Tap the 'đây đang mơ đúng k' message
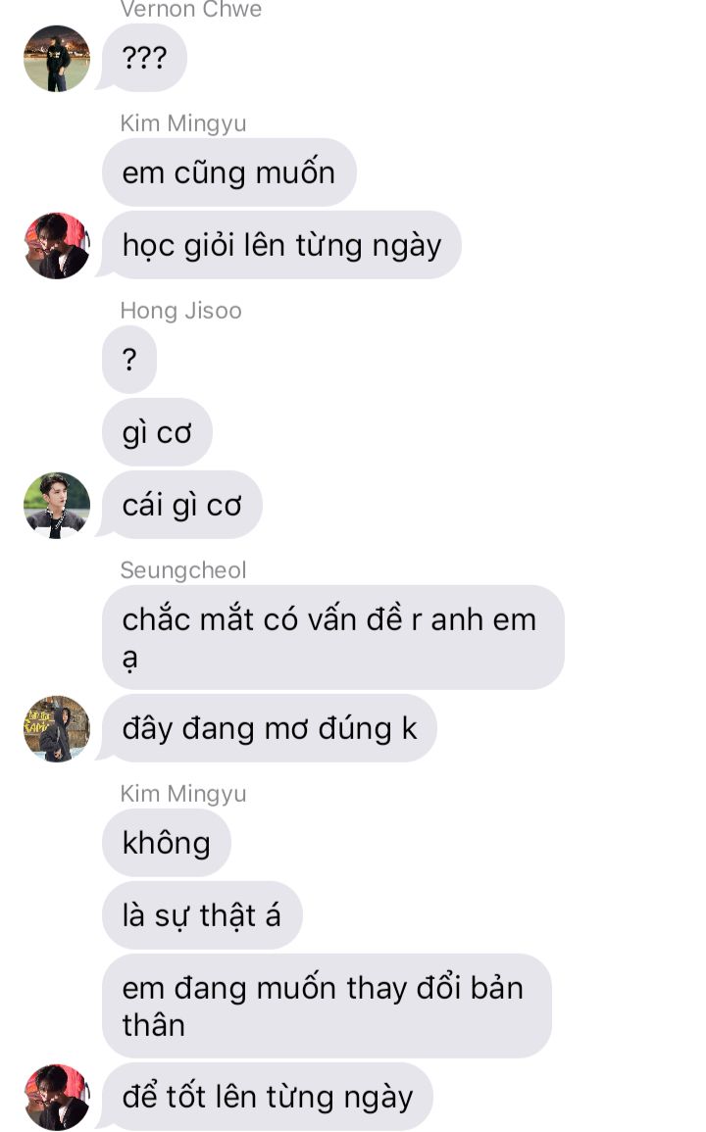 pyautogui.click(x=270, y=728)
